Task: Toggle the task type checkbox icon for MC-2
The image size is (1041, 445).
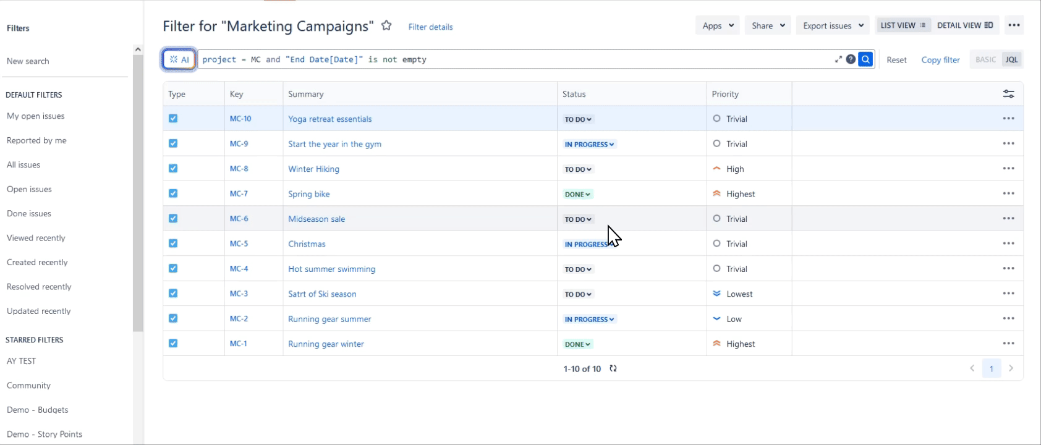Action: point(173,318)
